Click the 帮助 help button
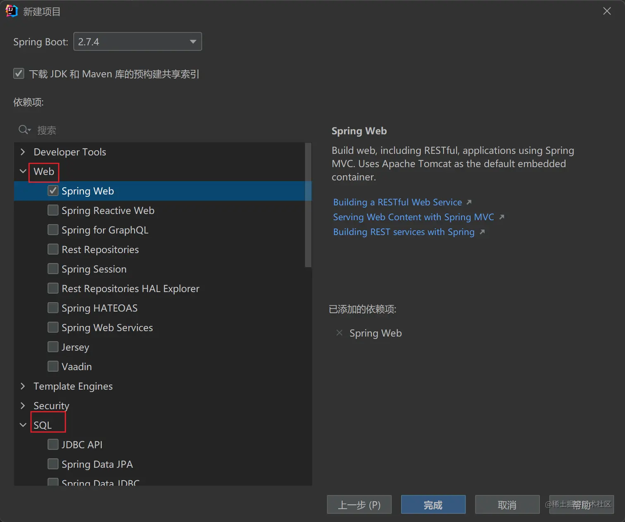625x522 pixels. pos(582,505)
